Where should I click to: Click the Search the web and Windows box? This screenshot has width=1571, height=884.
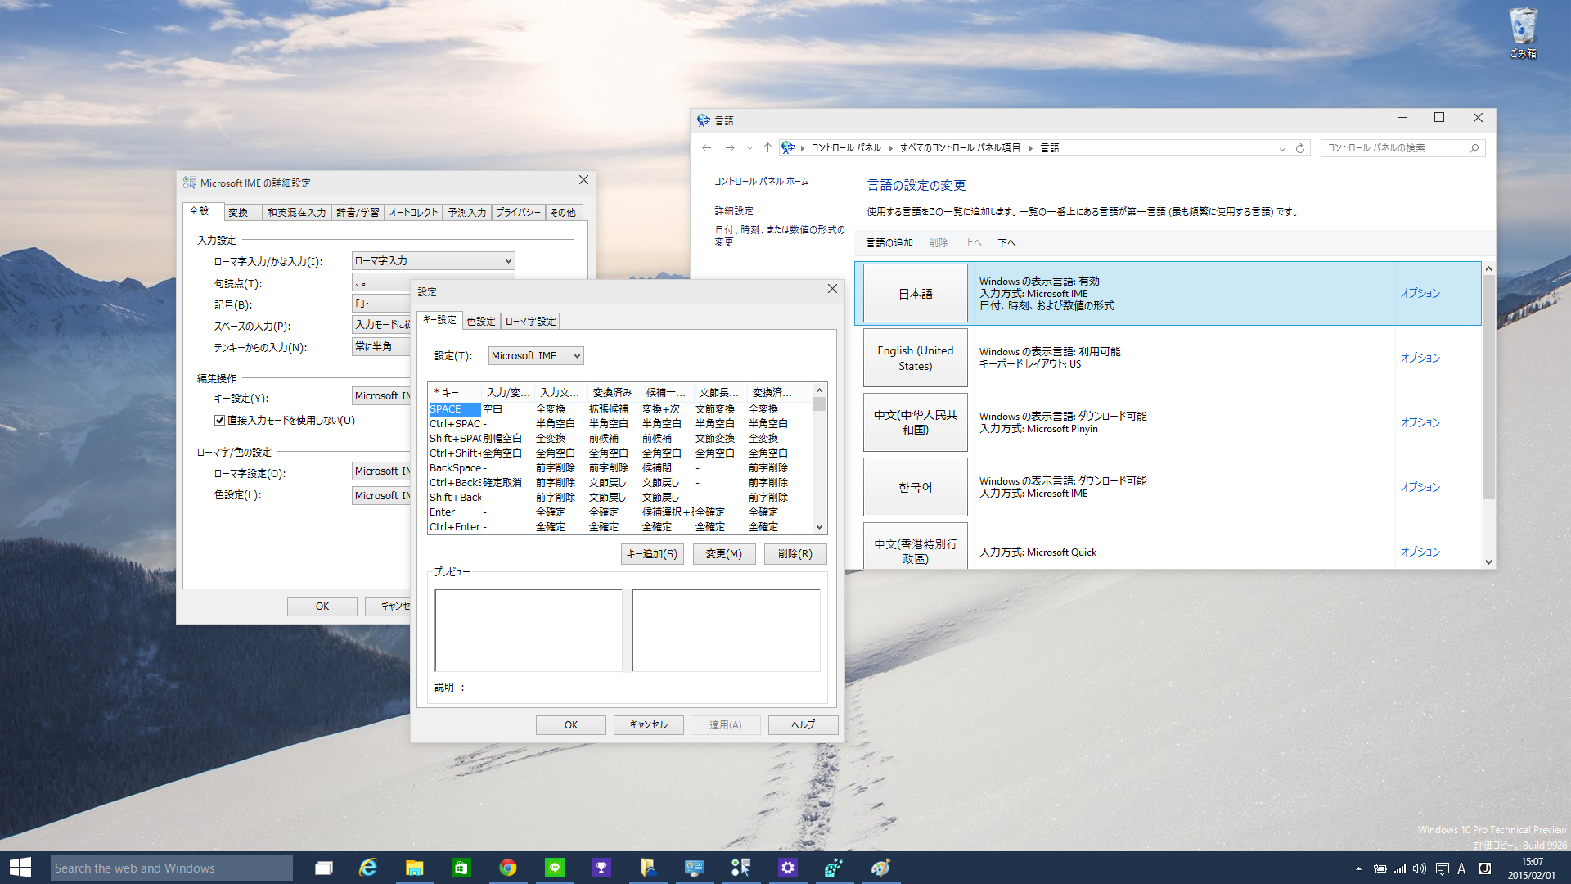click(172, 868)
